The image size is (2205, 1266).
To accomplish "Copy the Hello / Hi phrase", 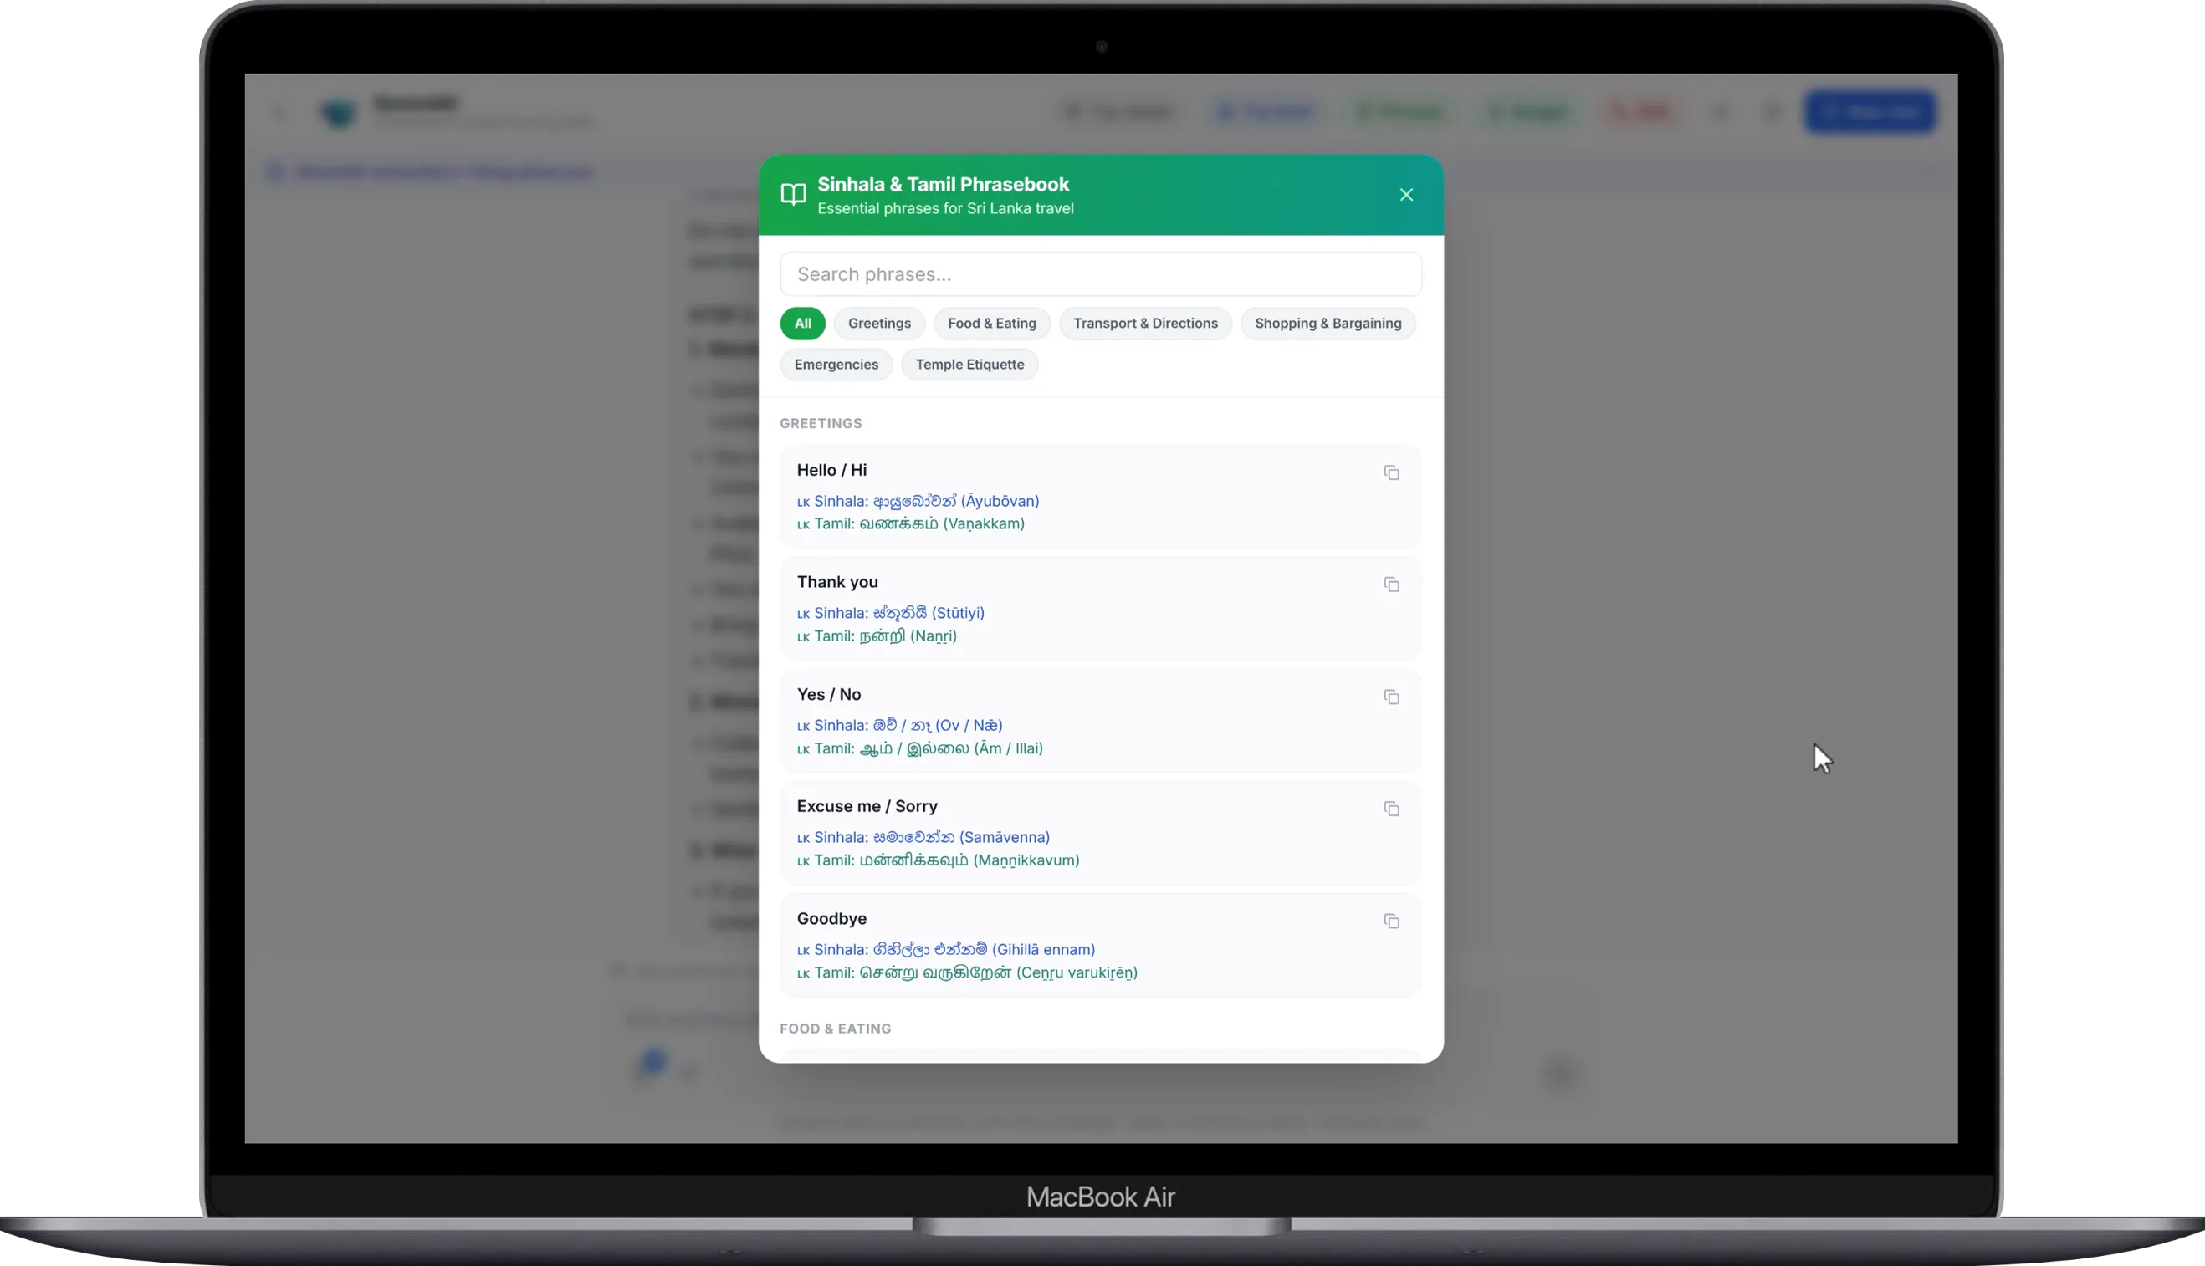I will (x=1391, y=473).
